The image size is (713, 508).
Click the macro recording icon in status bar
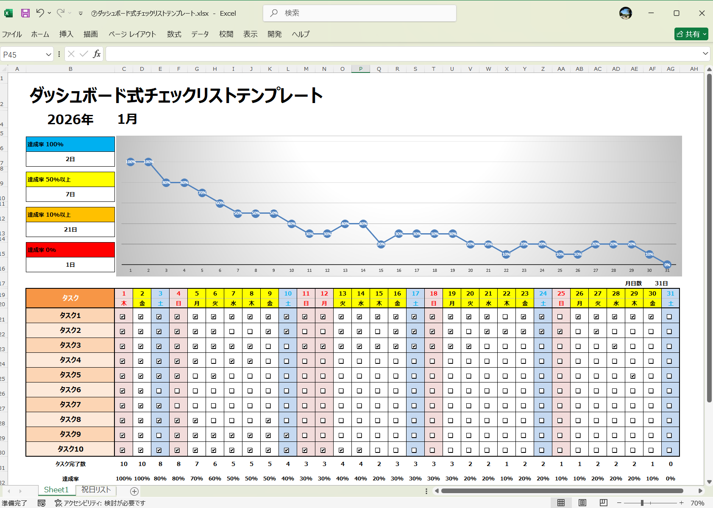(x=41, y=503)
